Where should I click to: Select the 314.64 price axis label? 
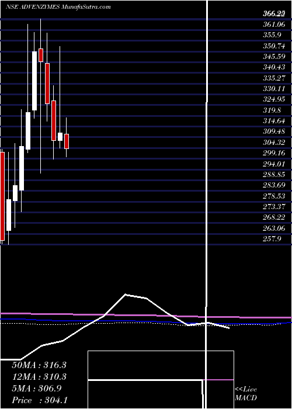(x=274, y=121)
